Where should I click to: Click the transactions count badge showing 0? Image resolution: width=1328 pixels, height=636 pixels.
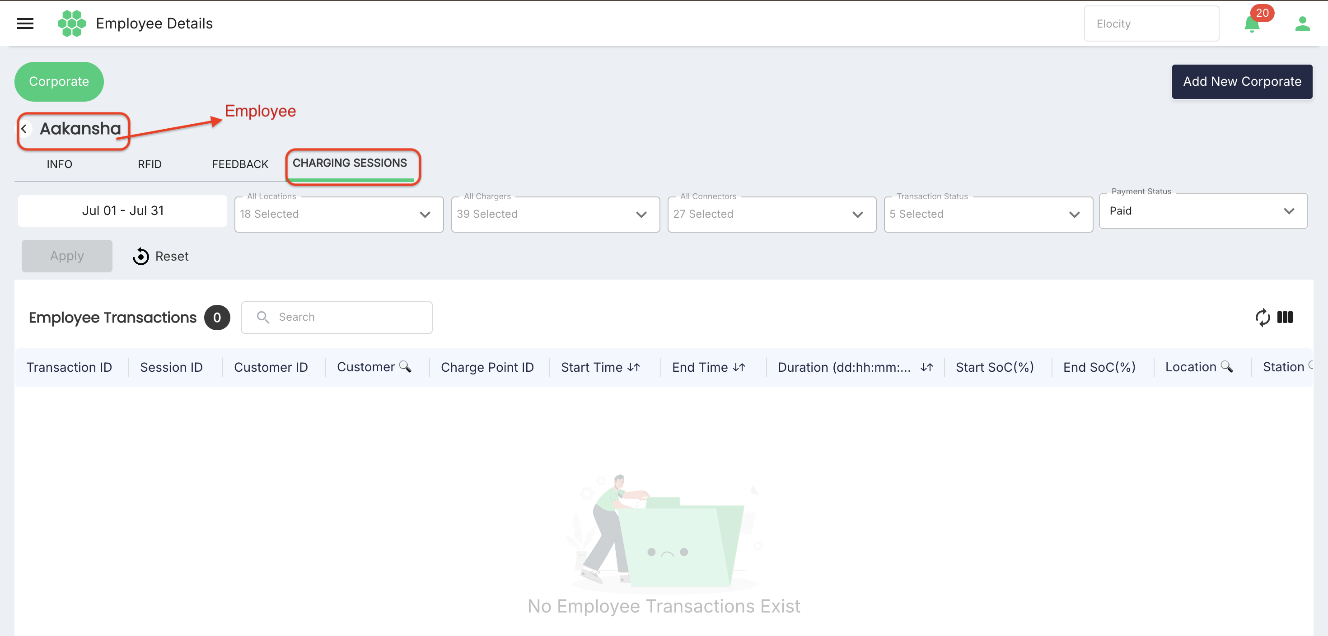pos(217,318)
